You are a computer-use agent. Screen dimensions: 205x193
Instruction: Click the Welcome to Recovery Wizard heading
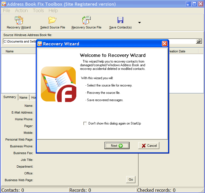pos(113,55)
